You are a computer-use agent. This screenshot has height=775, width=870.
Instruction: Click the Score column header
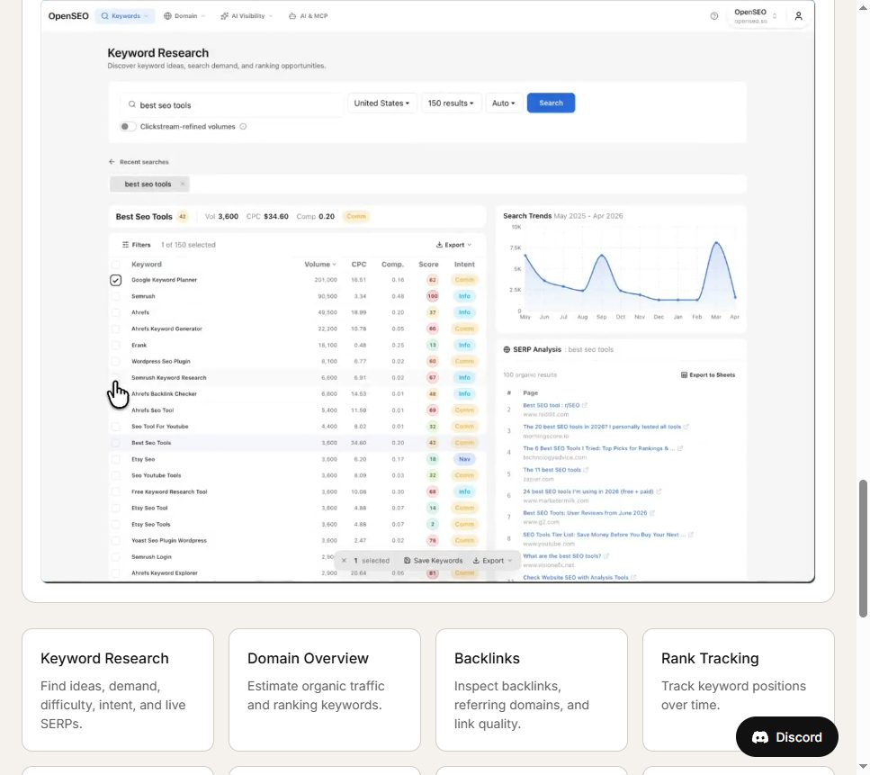(x=428, y=265)
